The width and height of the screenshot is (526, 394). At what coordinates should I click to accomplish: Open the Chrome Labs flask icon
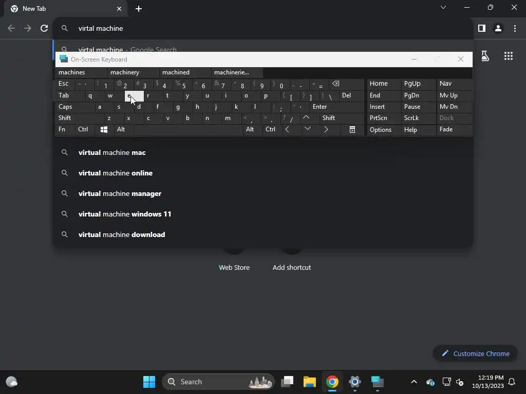click(485, 56)
